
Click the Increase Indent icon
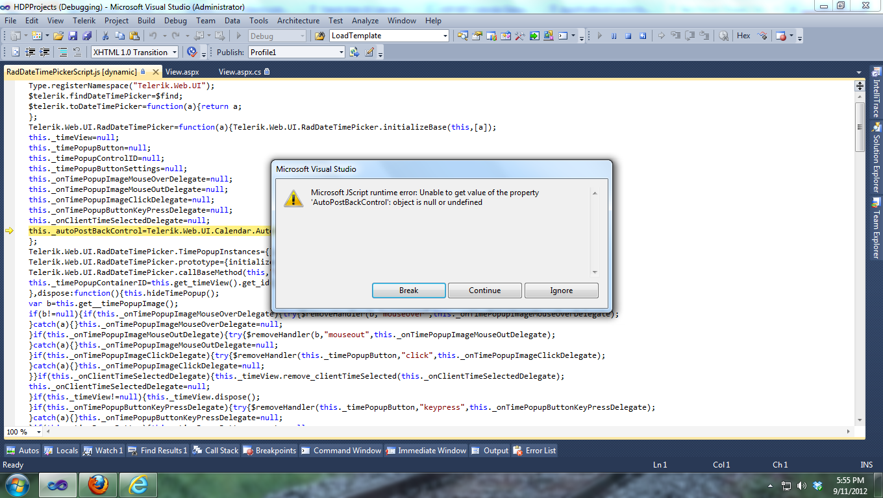[45, 52]
